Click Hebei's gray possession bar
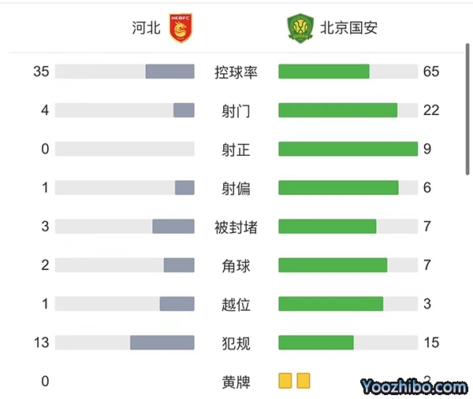Screen dimensions: 473x399 coord(169,72)
